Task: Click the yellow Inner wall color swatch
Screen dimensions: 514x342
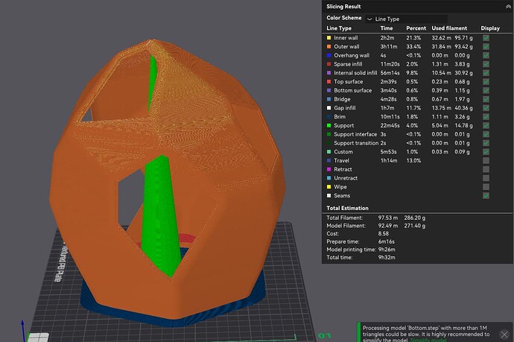Action: pos(329,38)
